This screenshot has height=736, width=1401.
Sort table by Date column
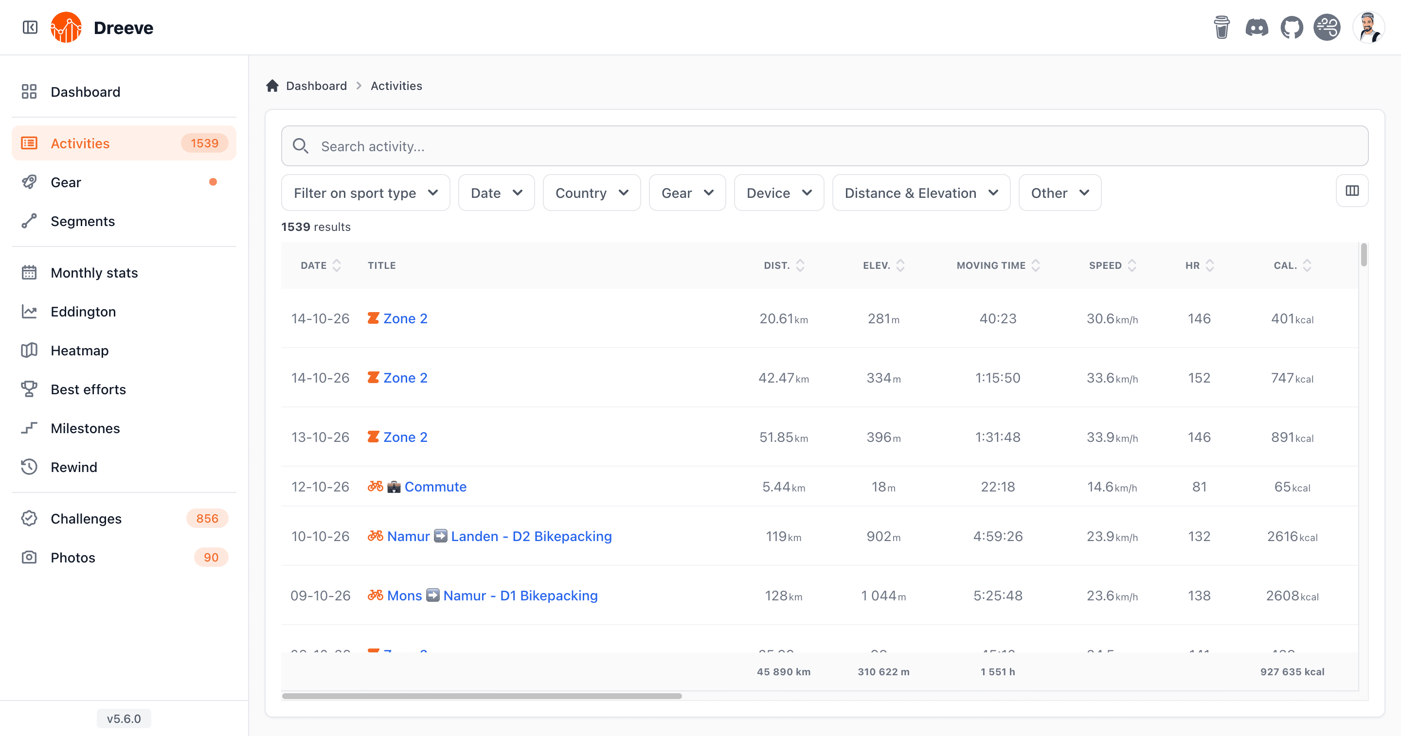(x=321, y=265)
